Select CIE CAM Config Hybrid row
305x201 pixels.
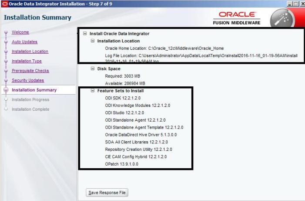point(136,157)
